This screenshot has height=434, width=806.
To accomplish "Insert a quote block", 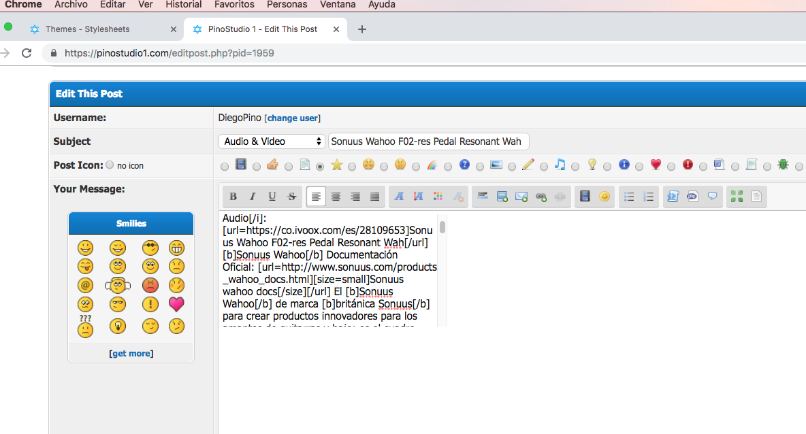I will 712,196.
